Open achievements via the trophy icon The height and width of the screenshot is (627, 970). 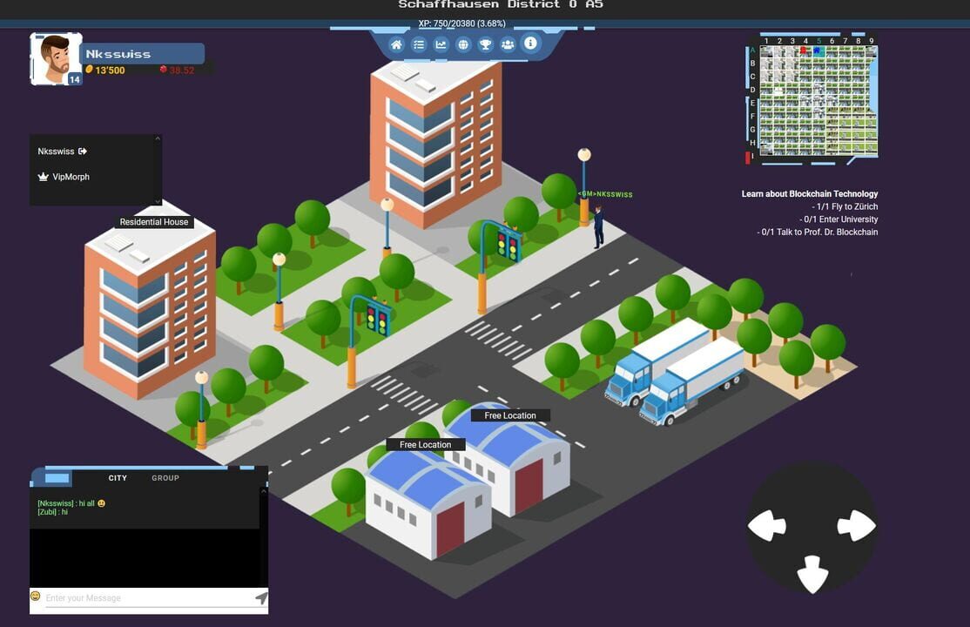[486, 44]
